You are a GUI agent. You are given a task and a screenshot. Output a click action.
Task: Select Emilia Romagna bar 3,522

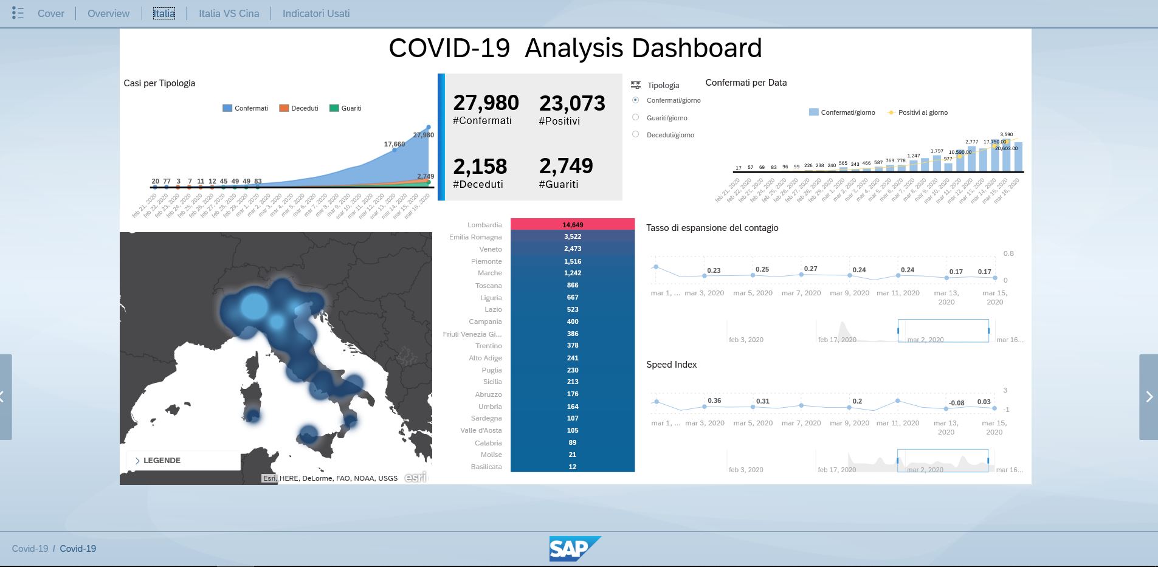pos(573,236)
